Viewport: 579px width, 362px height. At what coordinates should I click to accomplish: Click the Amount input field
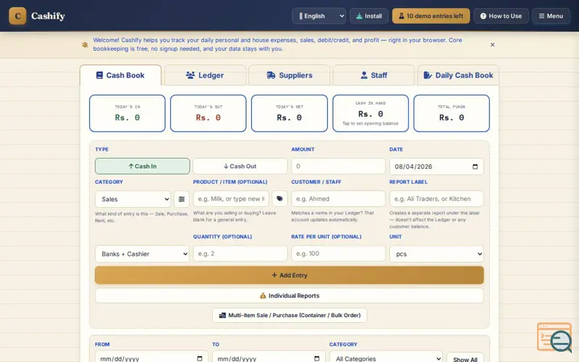(338, 167)
